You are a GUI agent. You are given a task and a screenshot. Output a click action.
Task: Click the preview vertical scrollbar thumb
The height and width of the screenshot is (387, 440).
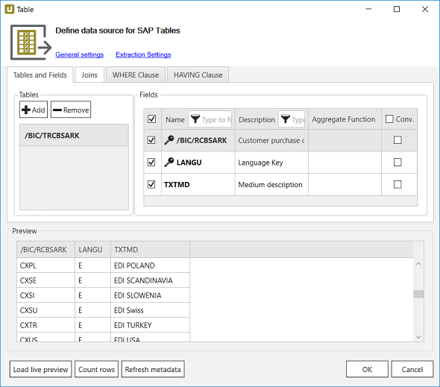[418, 294]
